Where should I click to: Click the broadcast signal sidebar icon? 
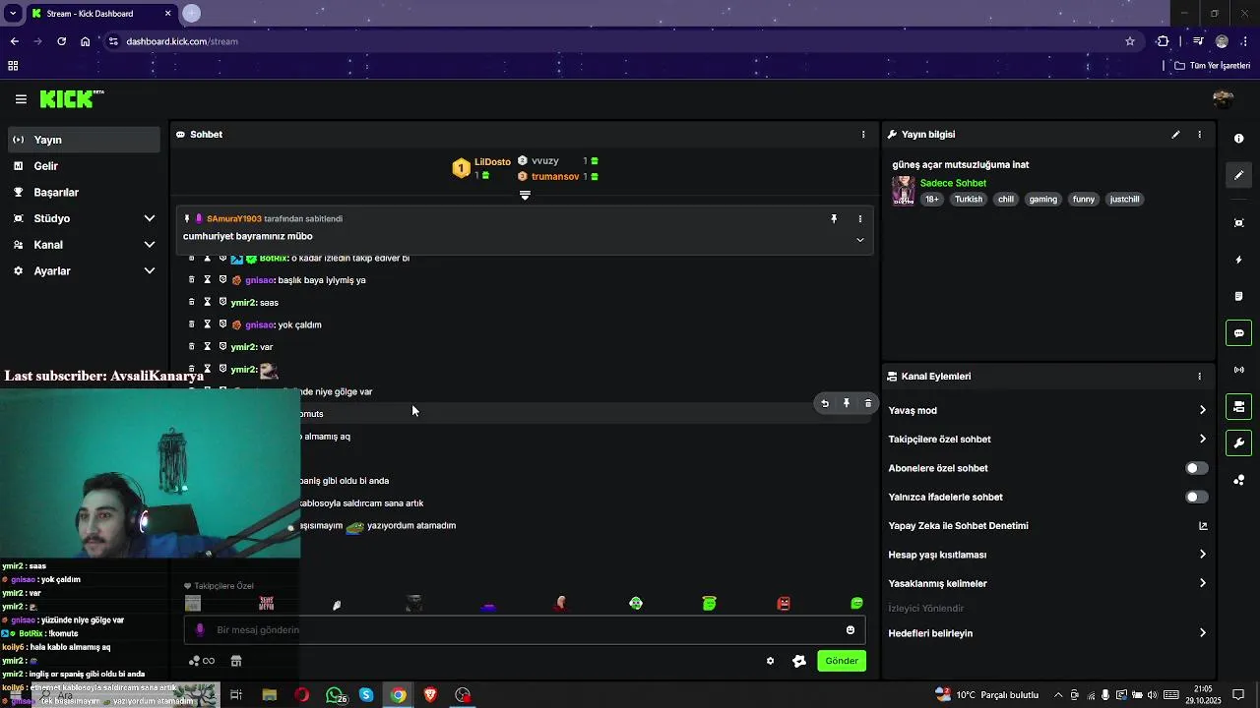click(1238, 370)
